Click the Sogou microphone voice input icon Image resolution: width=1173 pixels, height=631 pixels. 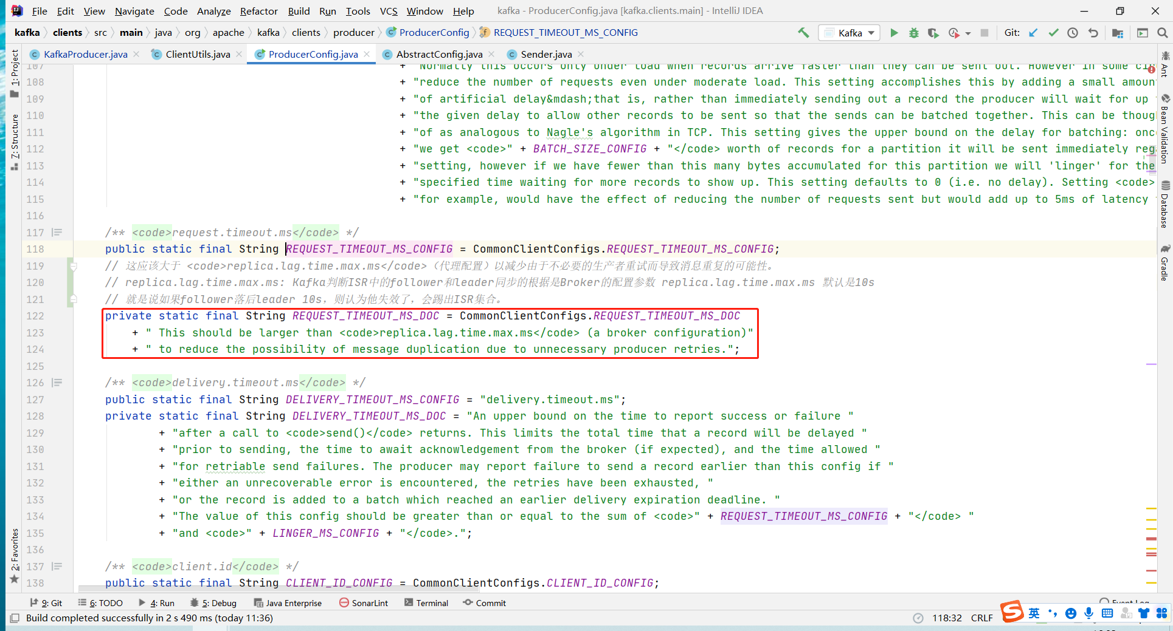(x=1088, y=613)
